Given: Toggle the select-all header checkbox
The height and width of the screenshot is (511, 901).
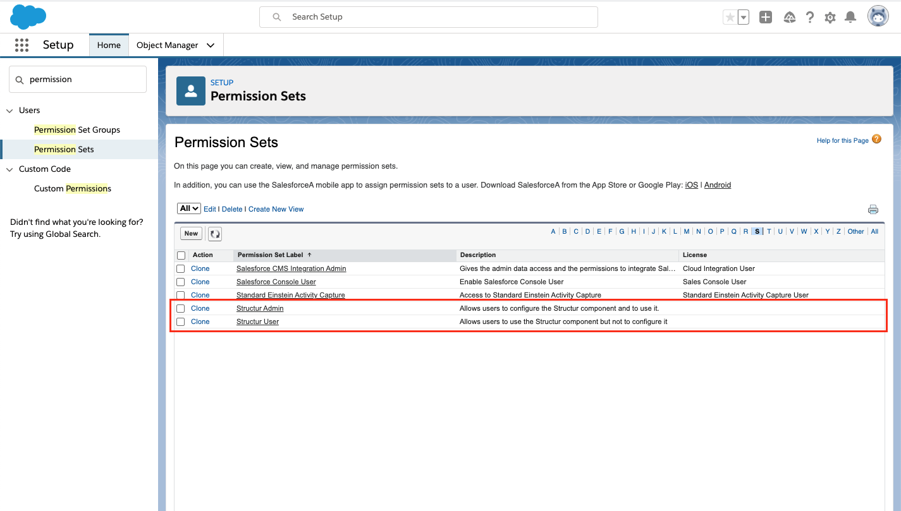Looking at the screenshot, I should pyautogui.click(x=181, y=256).
